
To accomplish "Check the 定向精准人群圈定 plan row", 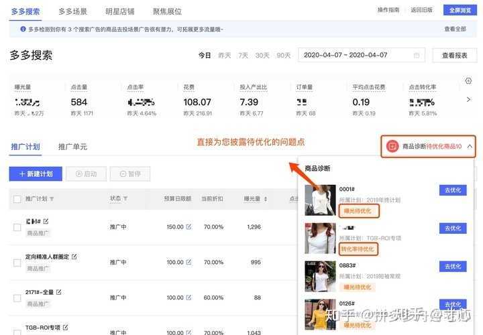I will point(17,263).
